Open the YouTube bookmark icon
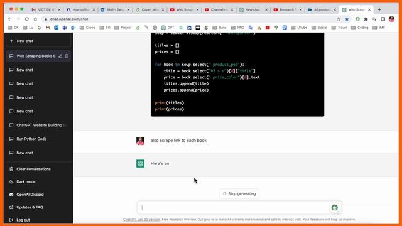The height and width of the screenshot is (226, 402). 268,28
